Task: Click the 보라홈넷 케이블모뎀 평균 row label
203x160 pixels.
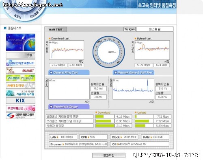Action: pyautogui.click(x=69, y=116)
